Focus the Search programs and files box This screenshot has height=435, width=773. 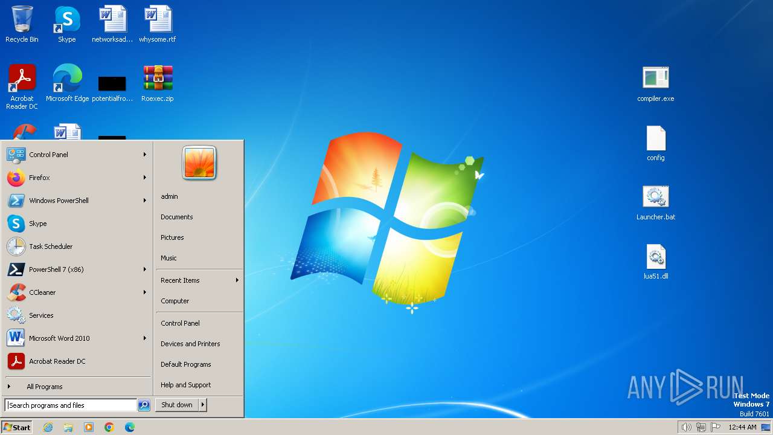(71, 405)
